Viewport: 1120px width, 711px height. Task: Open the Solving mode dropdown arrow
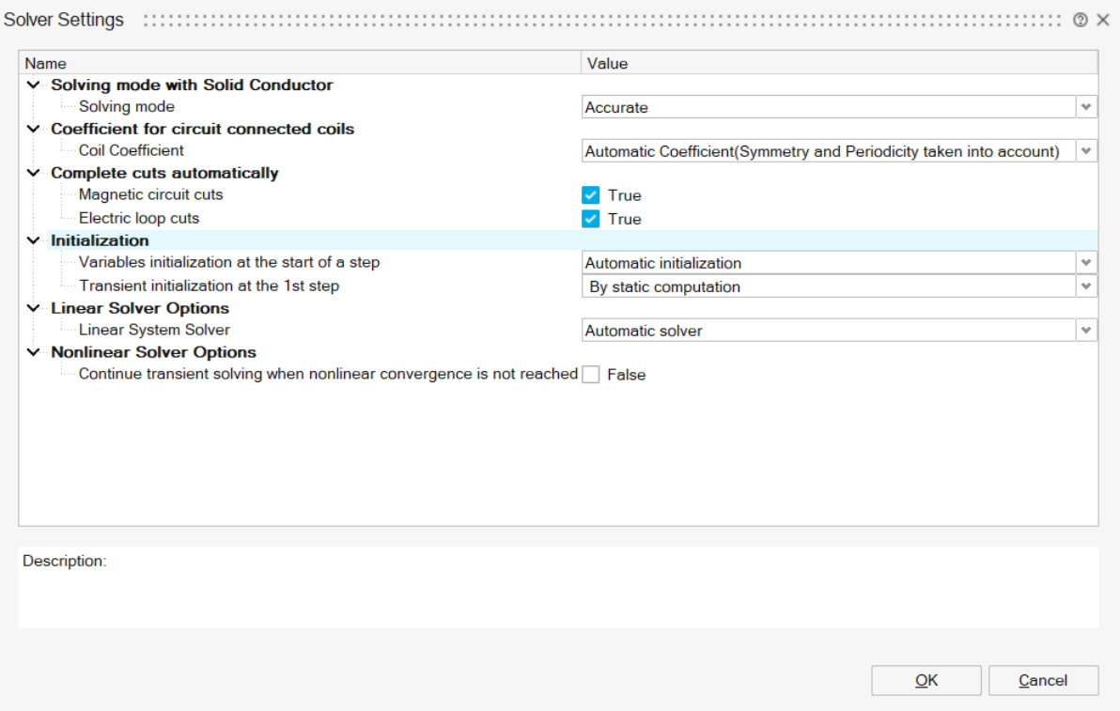coord(1086,107)
